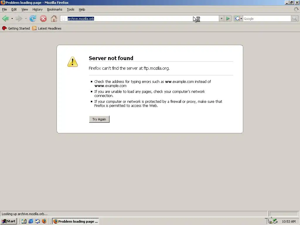
Task: Open the Forward button history dropdown
Action: (x=26, y=18)
